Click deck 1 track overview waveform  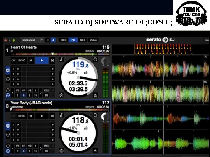(x=60, y=54)
